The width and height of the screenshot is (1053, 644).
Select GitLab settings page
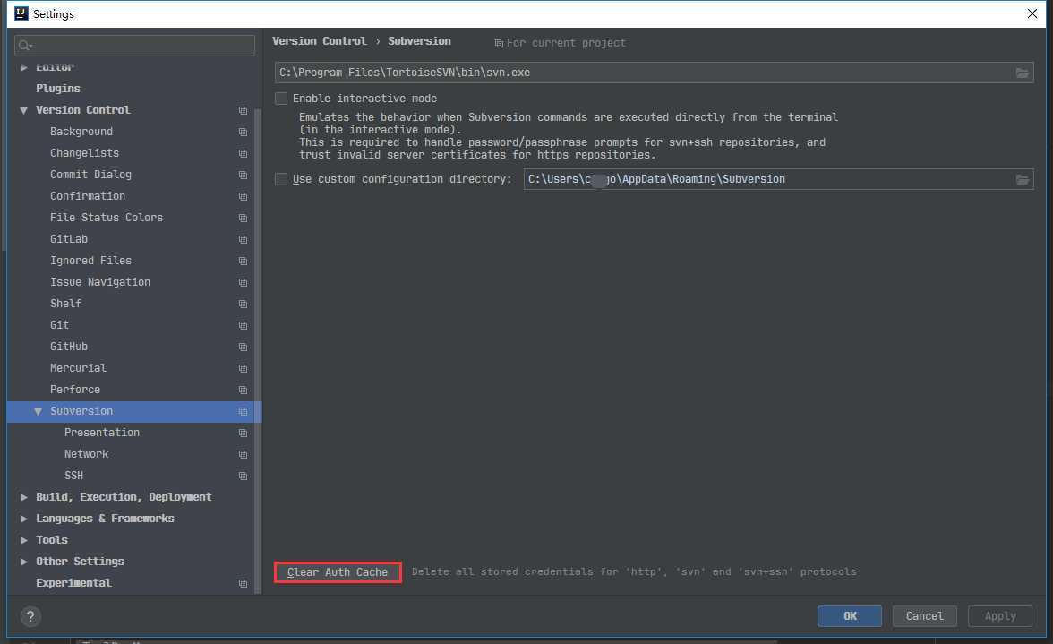pyautogui.click(x=68, y=239)
